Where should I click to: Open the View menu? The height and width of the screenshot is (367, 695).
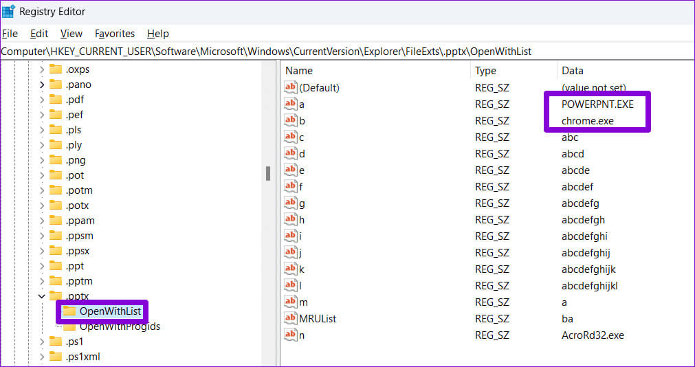(x=71, y=34)
